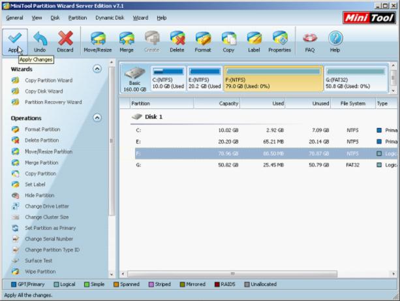Show partition Properties from toolbar

tap(279, 42)
